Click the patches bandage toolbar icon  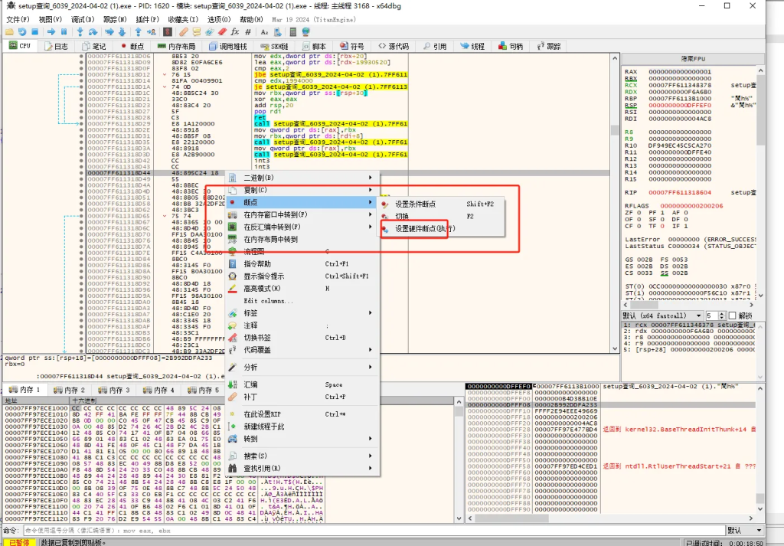[184, 32]
